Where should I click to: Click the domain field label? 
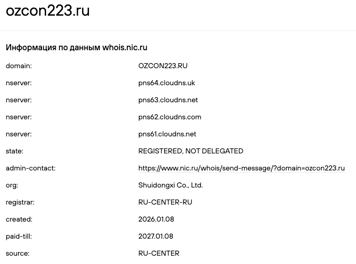point(19,66)
